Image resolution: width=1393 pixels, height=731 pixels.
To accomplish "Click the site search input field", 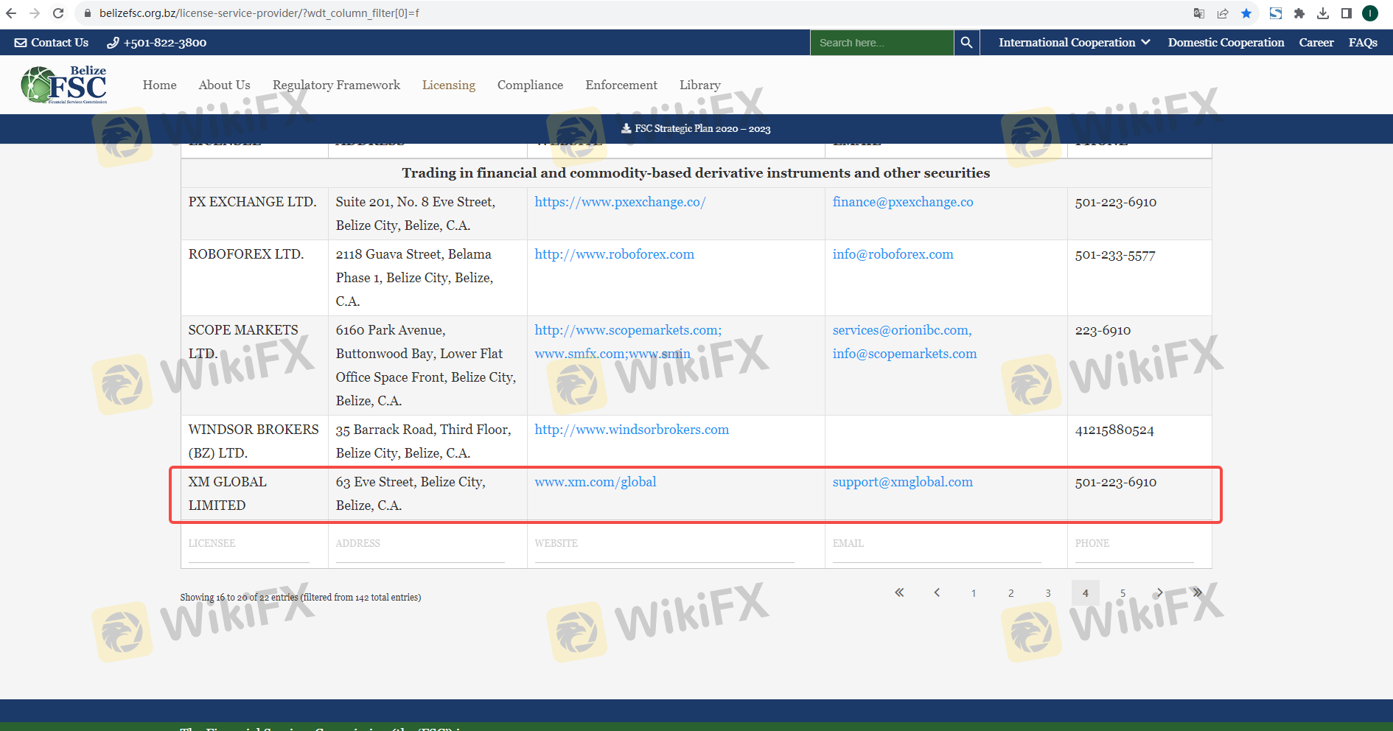I will (881, 43).
